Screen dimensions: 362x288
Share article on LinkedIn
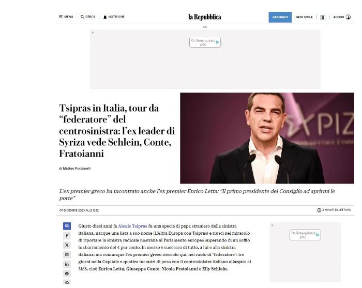(x=67, y=264)
